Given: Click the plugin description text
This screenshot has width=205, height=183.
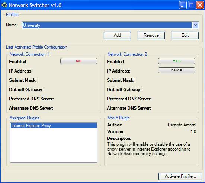Looking at the screenshot, I should tap(149, 149).
